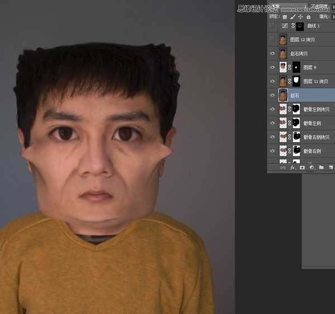Hide the 颧骨左侧 layer

[x=272, y=123]
